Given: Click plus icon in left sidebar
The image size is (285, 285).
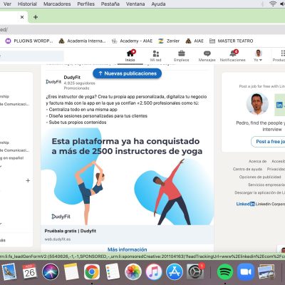Looking at the screenshot, I should click(x=28, y=180).
